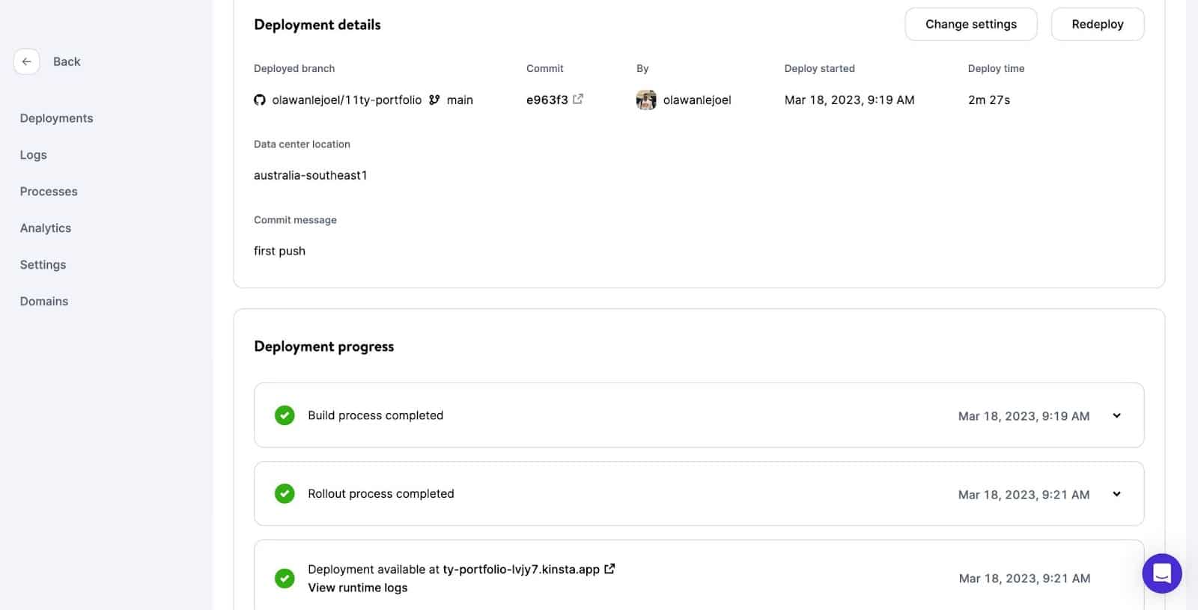Open the ty-portfolio-lvjy7.kinsta.app link
This screenshot has height=610, width=1198.
[521, 570]
